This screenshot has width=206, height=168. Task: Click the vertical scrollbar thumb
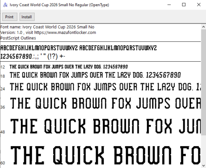tap(204, 83)
